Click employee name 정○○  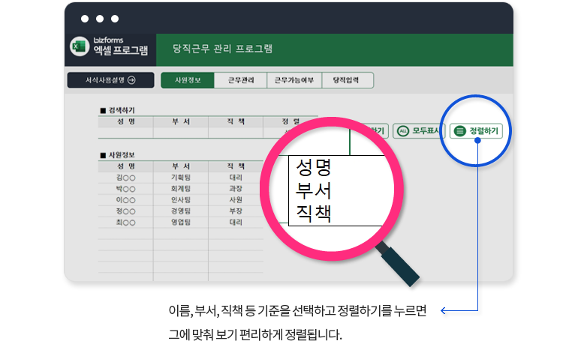click(x=125, y=211)
